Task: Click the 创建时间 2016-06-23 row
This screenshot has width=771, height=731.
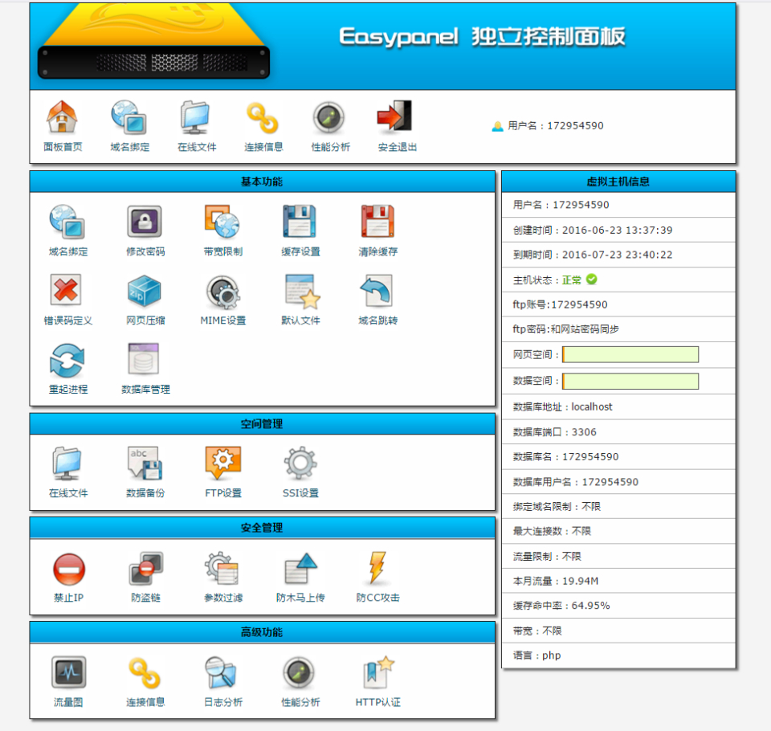Action: pos(618,230)
